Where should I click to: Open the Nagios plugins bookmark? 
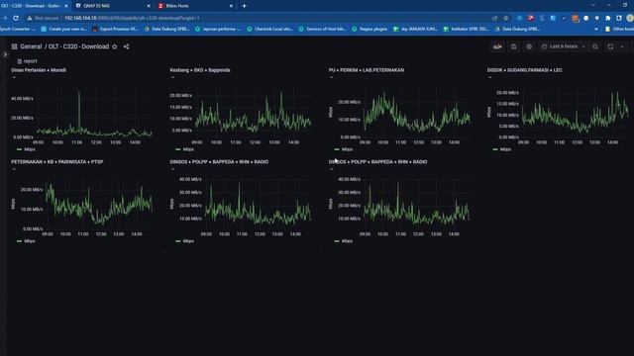(370, 29)
